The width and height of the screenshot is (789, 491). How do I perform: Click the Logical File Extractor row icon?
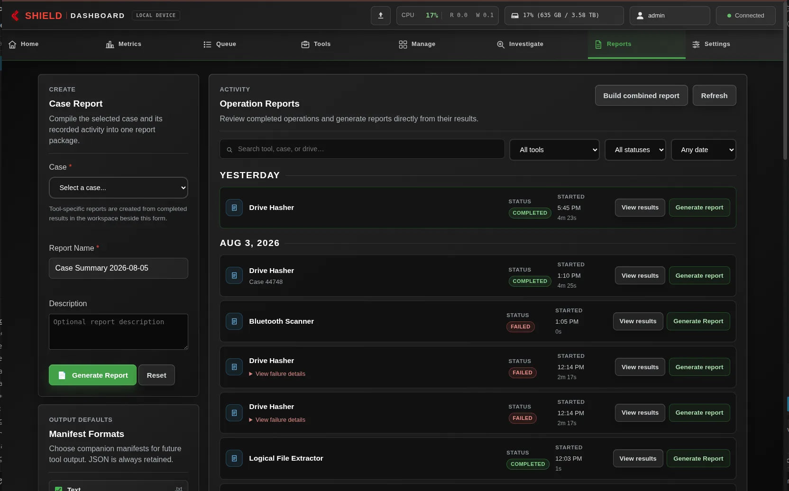234,458
